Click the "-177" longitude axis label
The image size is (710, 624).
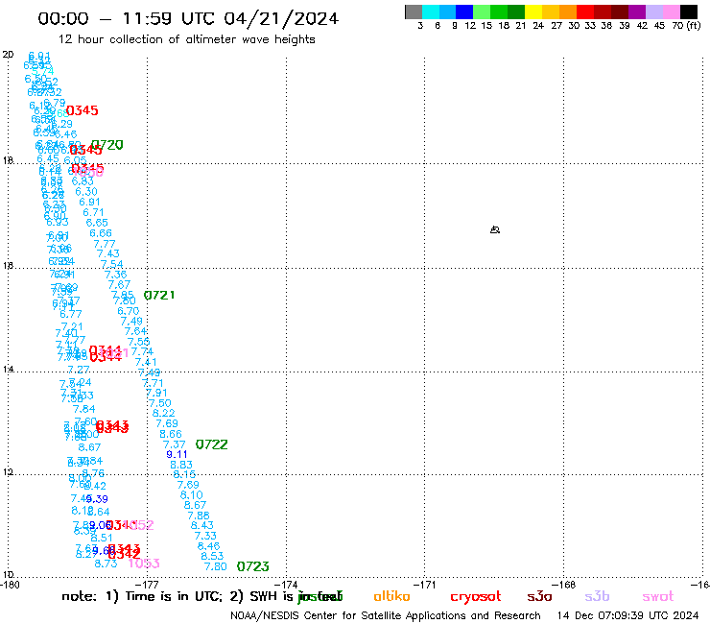point(147,585)
